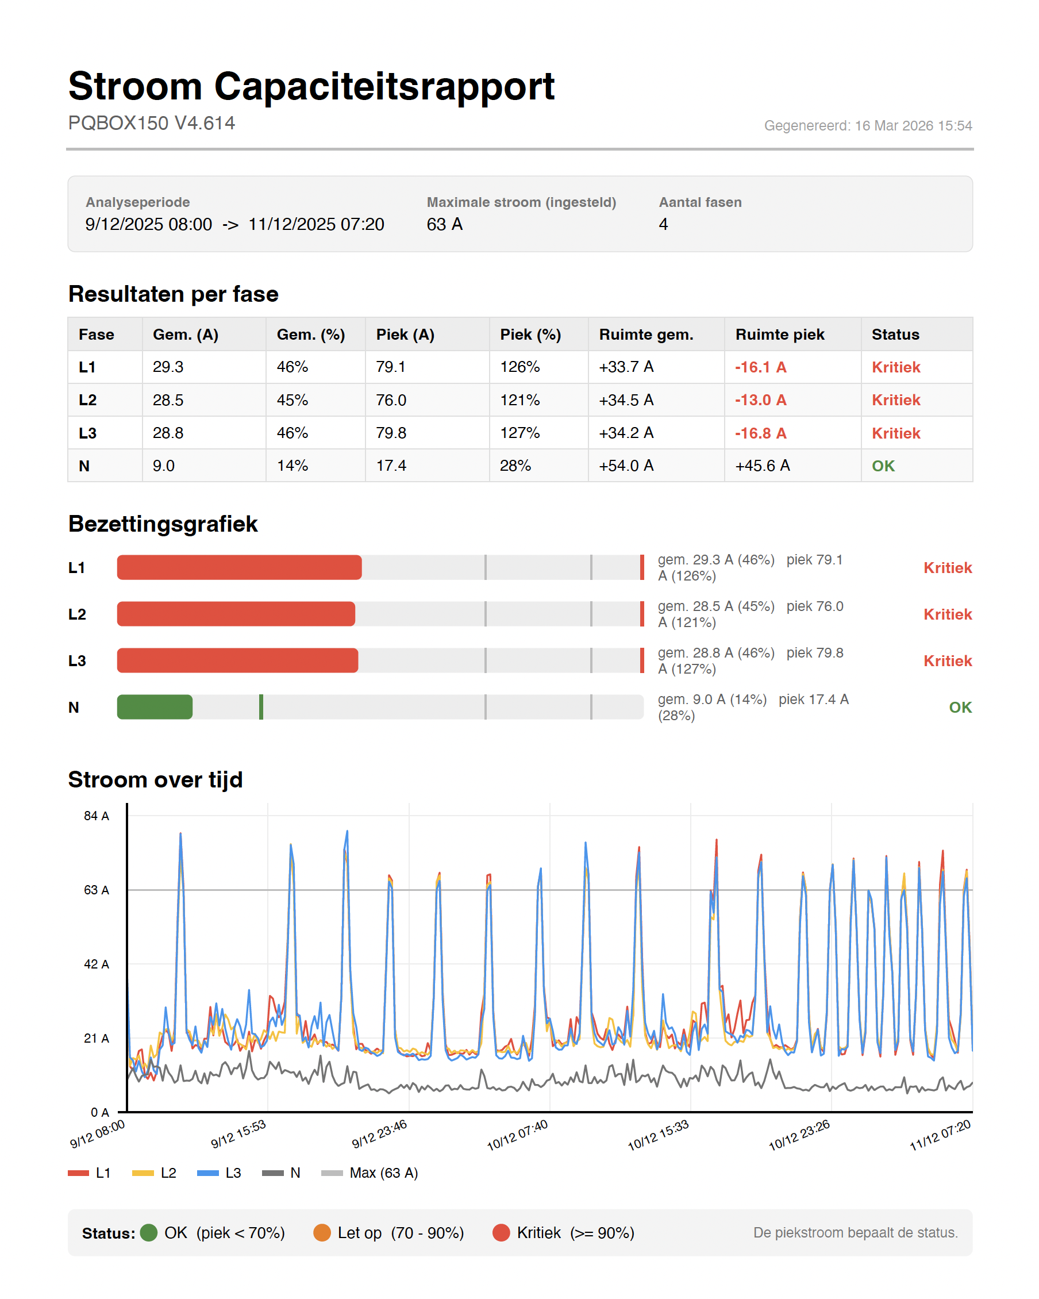This screenshot has width=1039, height=1299.
Task: Click the green OK status in the N table row
Action: (883, 466)
